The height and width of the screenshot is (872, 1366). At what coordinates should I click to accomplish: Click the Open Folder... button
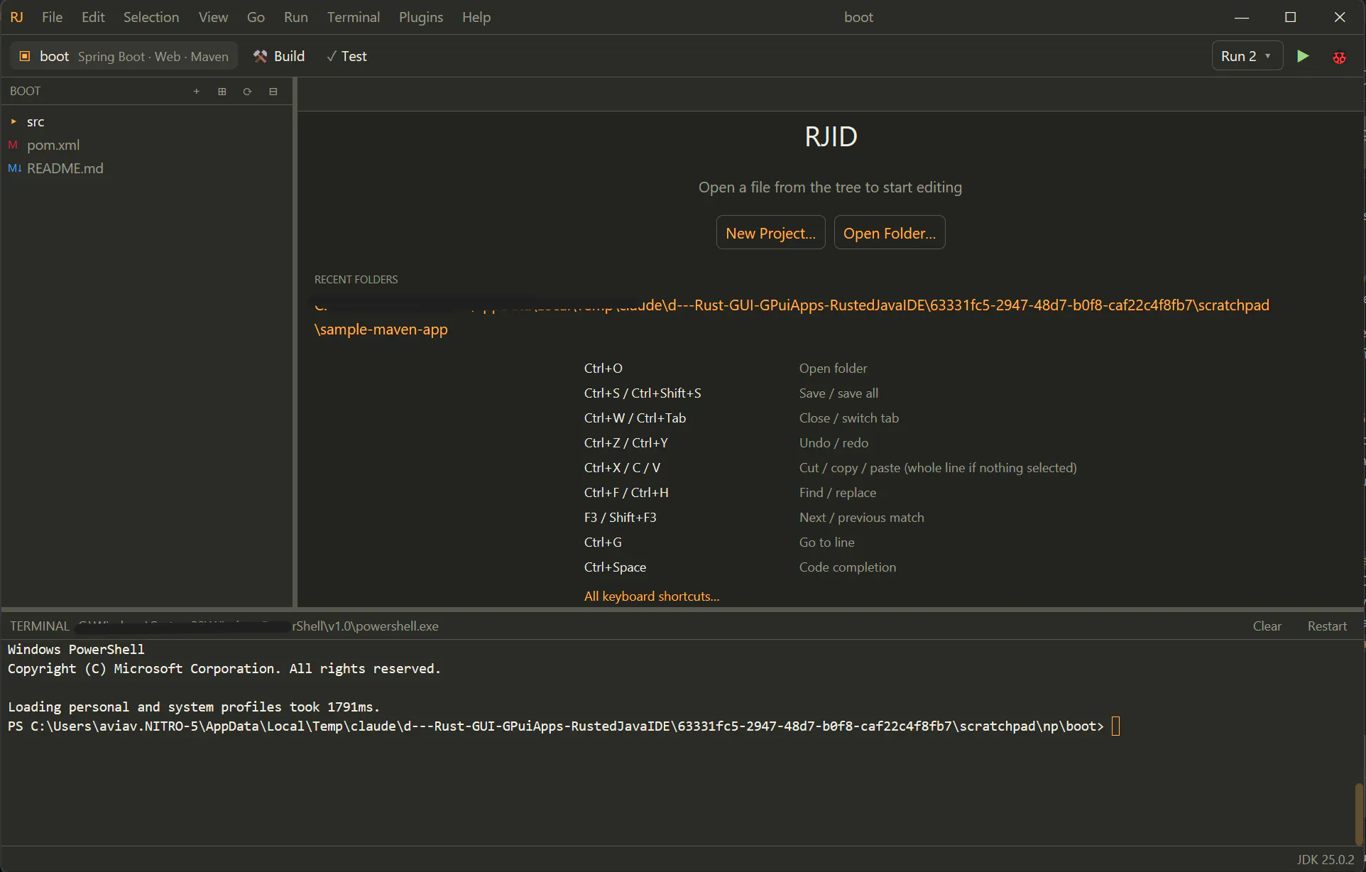pyautogui.click(x=890, y=233)
